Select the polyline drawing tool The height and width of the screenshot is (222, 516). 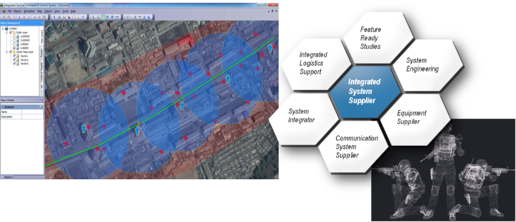(x=63, y=17)
